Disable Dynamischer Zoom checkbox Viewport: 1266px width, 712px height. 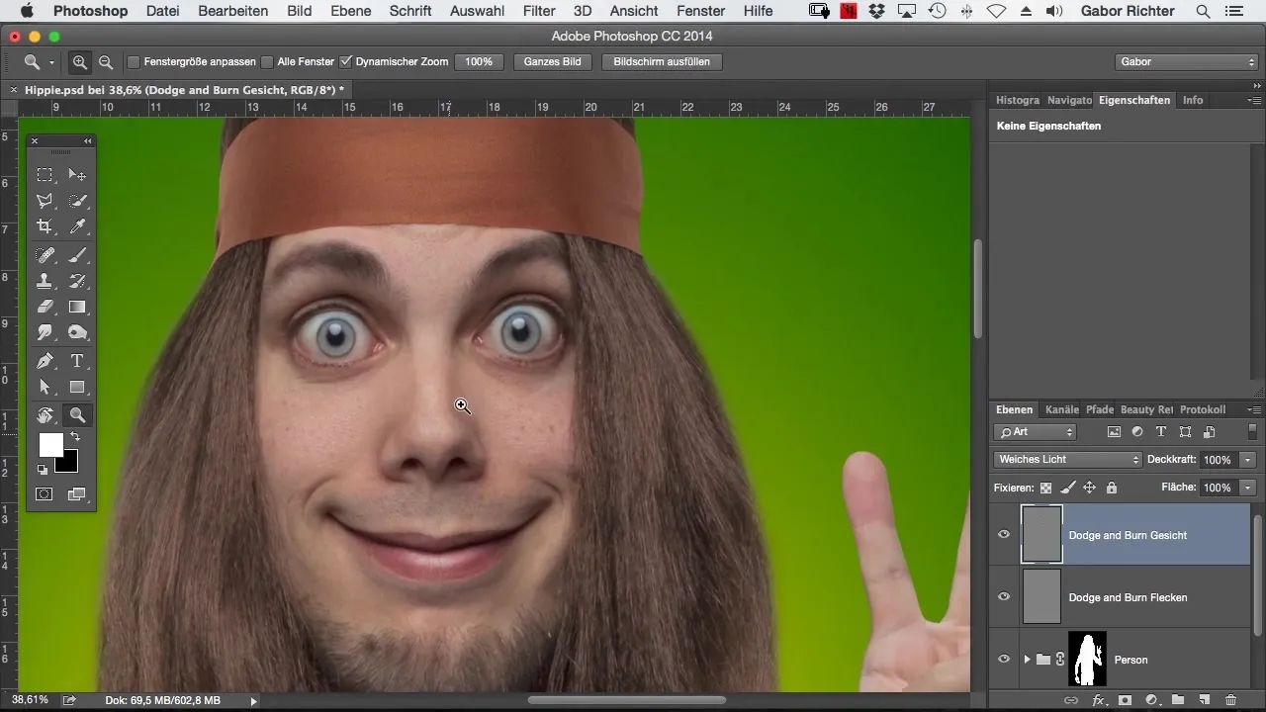pos(346,61)
